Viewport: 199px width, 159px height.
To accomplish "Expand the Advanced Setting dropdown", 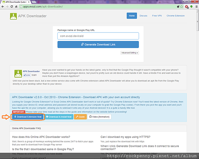I will click(130, 53).
